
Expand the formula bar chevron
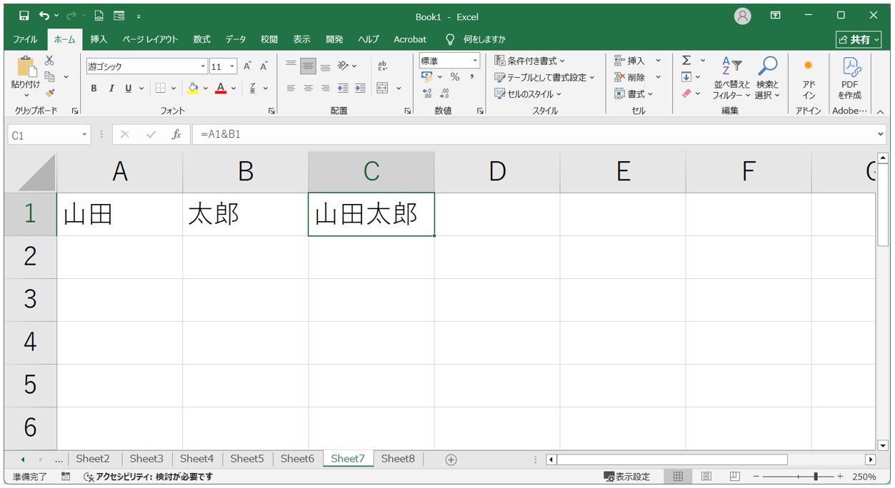(880, 134)
